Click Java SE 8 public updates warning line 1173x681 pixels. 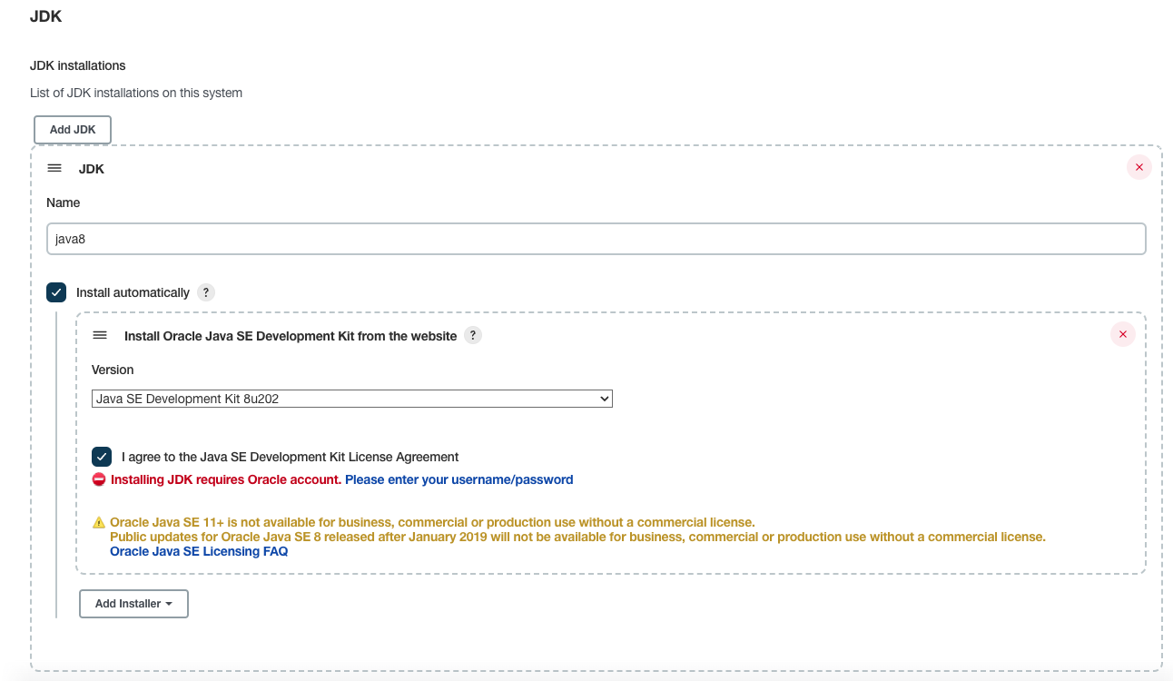point(577,537)
